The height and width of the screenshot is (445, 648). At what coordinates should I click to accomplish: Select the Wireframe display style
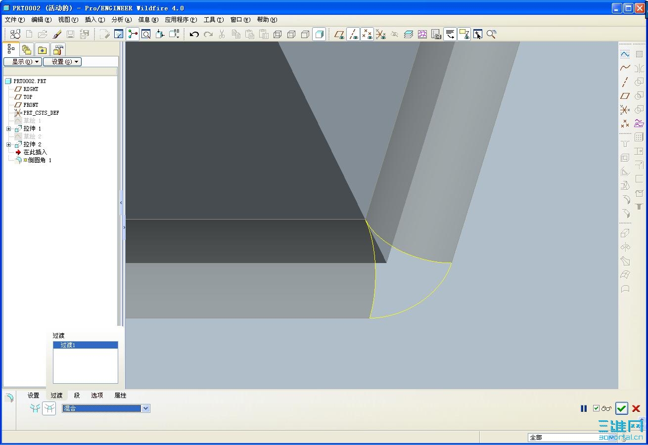(278, 34)
